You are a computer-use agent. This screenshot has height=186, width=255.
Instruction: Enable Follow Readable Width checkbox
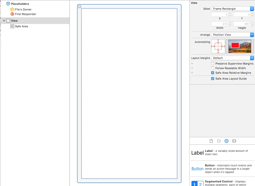(x=213, y=68)
